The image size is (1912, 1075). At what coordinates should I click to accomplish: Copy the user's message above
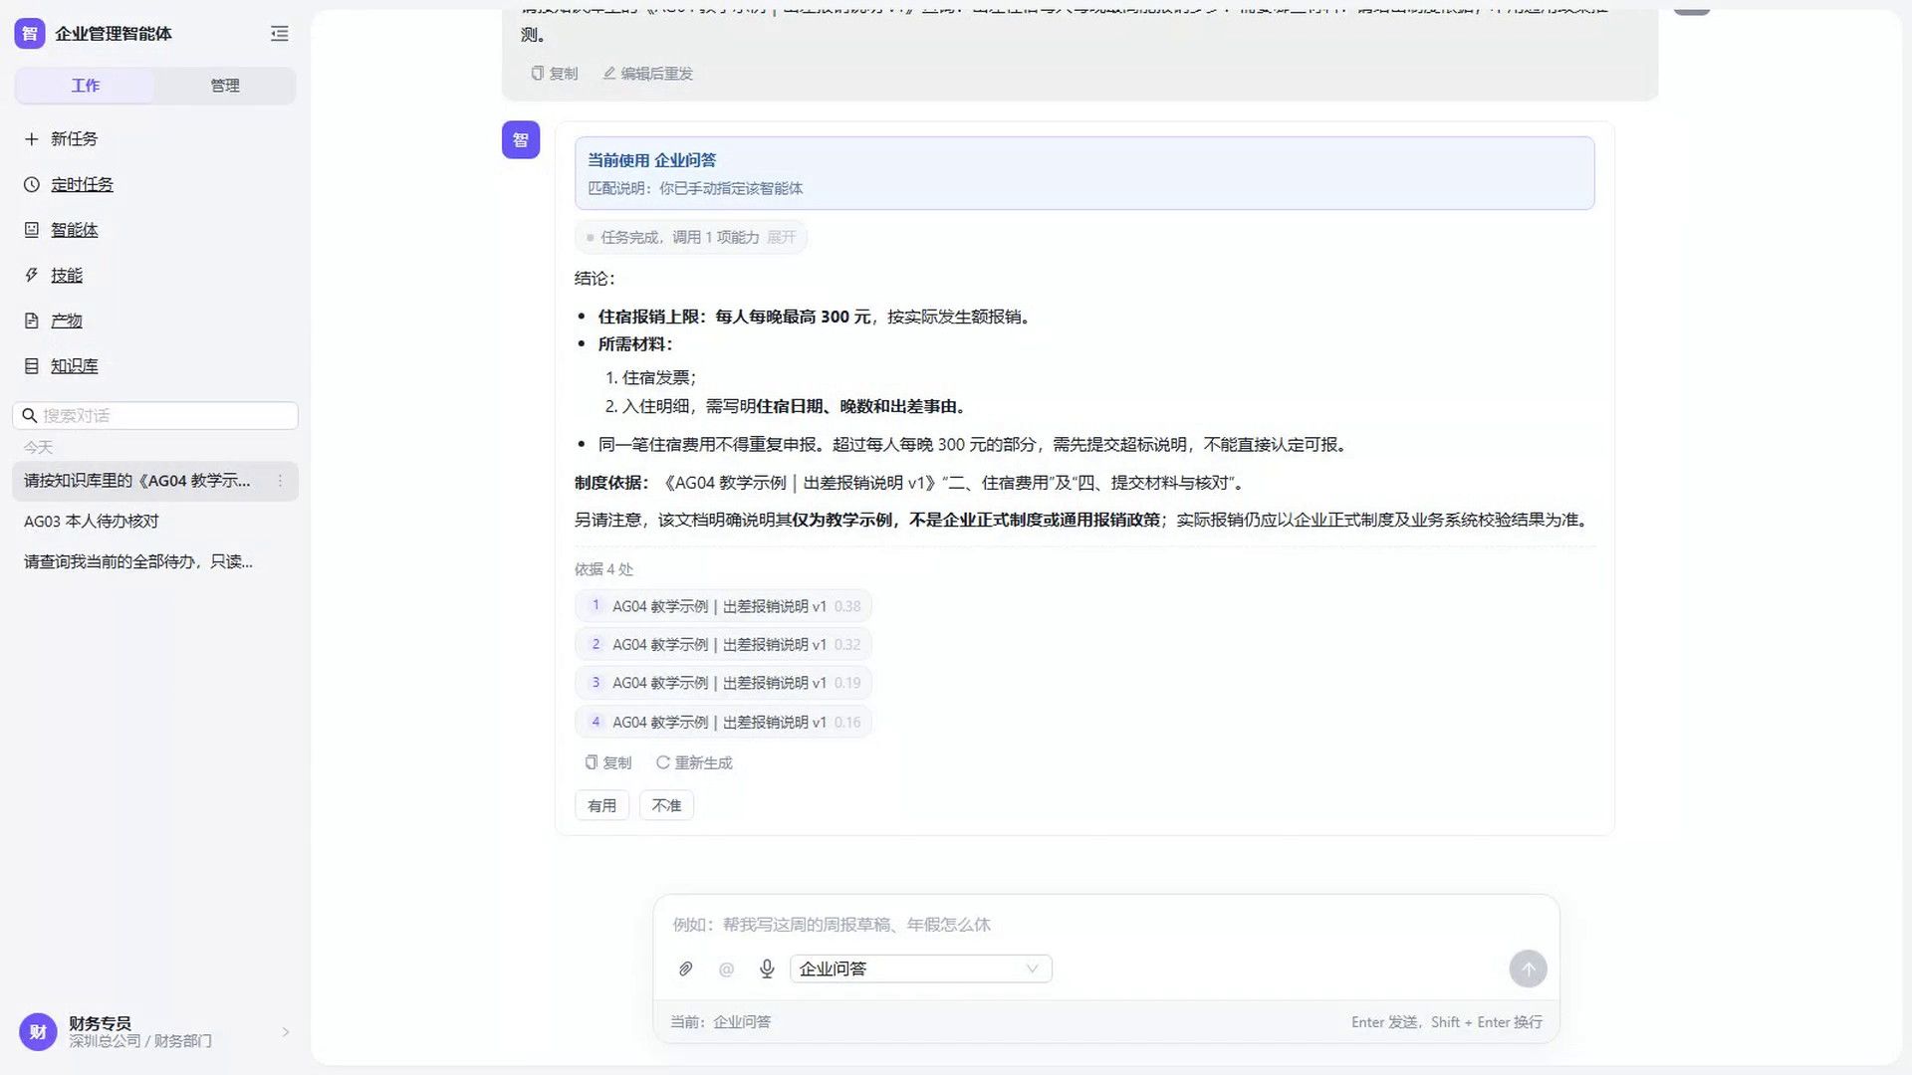(x=555, y=74)
